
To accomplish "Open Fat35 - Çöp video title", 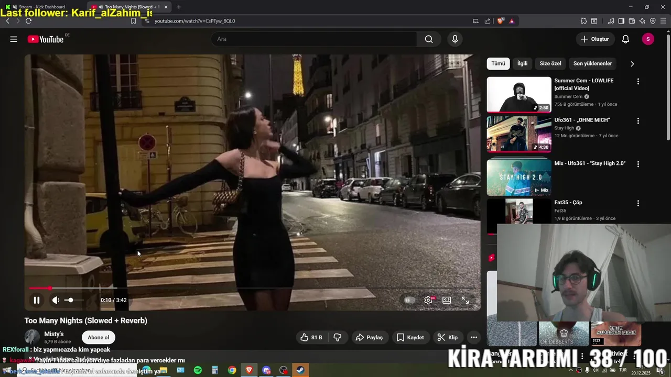I will 568,203.
